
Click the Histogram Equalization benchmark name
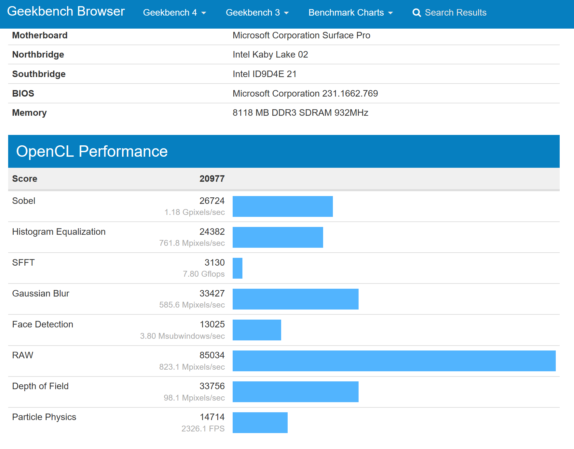pyautogui.click(x=59, y=231)
